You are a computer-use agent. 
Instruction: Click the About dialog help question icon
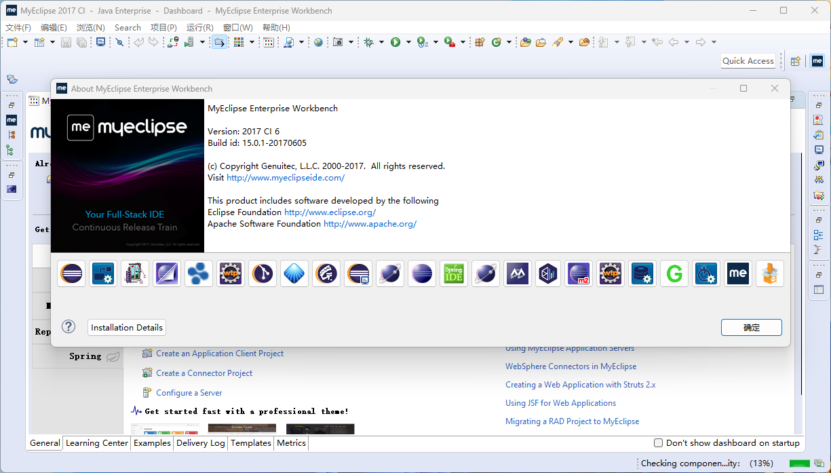(x=69, y=326)
